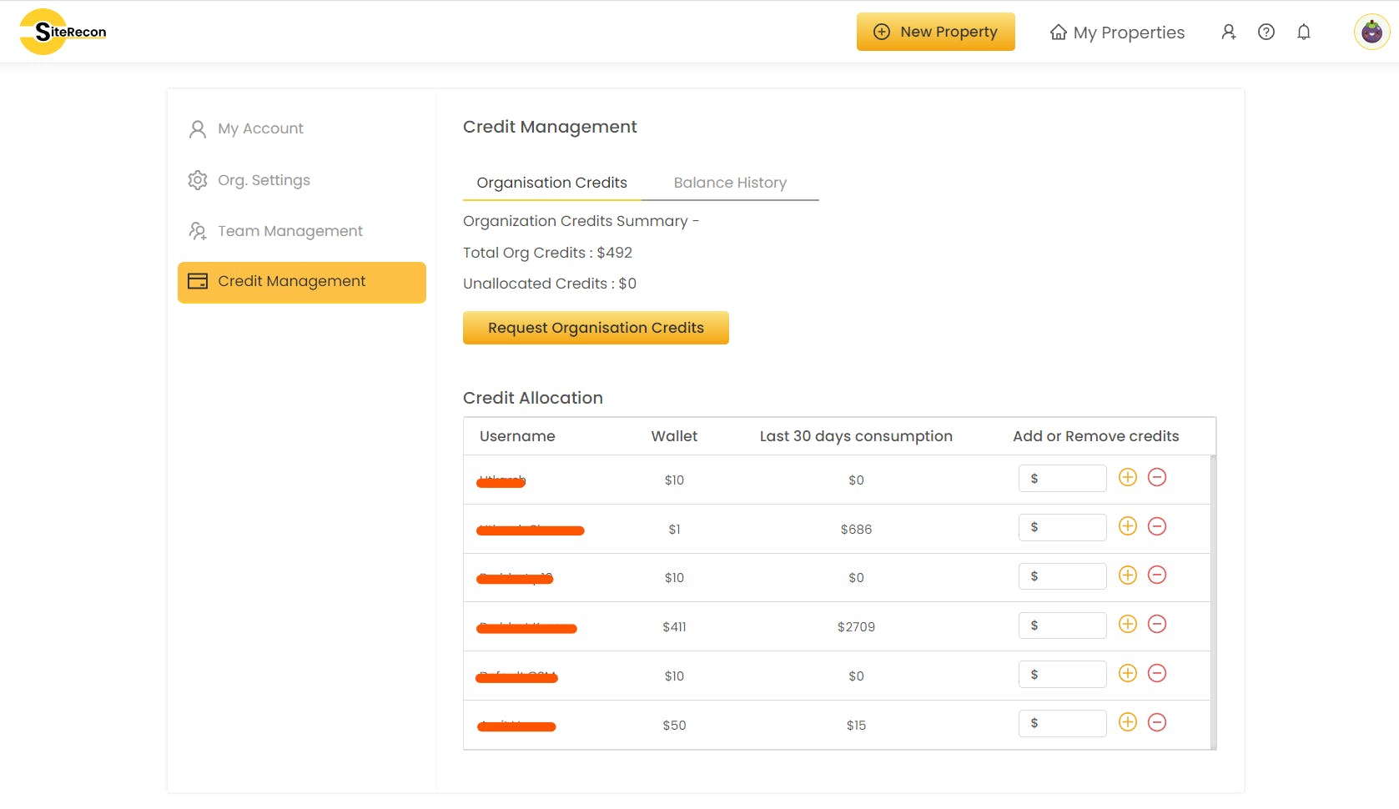Click the Wallet column header
The width and height of the screenshot is (1399, 809).
click(674, 436)
